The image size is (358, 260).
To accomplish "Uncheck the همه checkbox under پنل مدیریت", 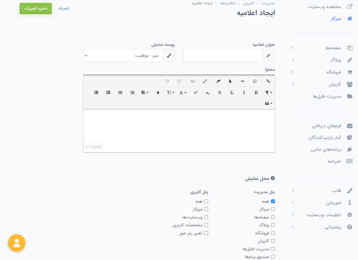I will 273,201.
